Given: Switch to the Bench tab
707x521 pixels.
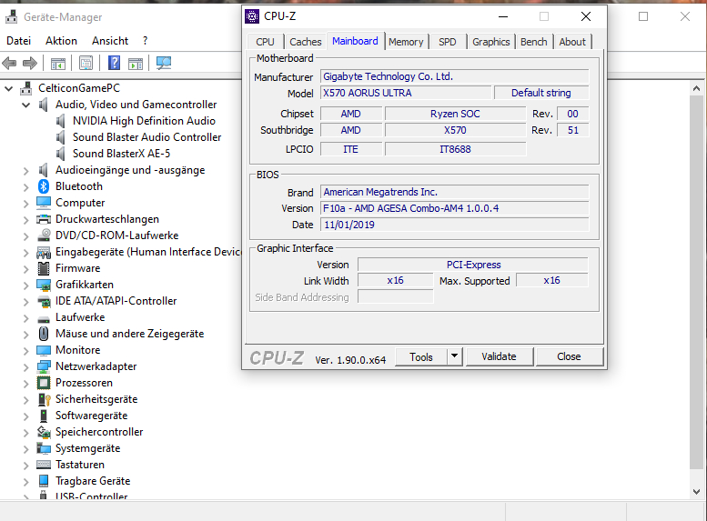Looking at the screenshot, I should click(534, 42).
